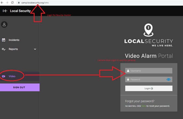The image size is (183, 119).
Task: Open the Incidents menu item
Action: [x=14, y=40]
